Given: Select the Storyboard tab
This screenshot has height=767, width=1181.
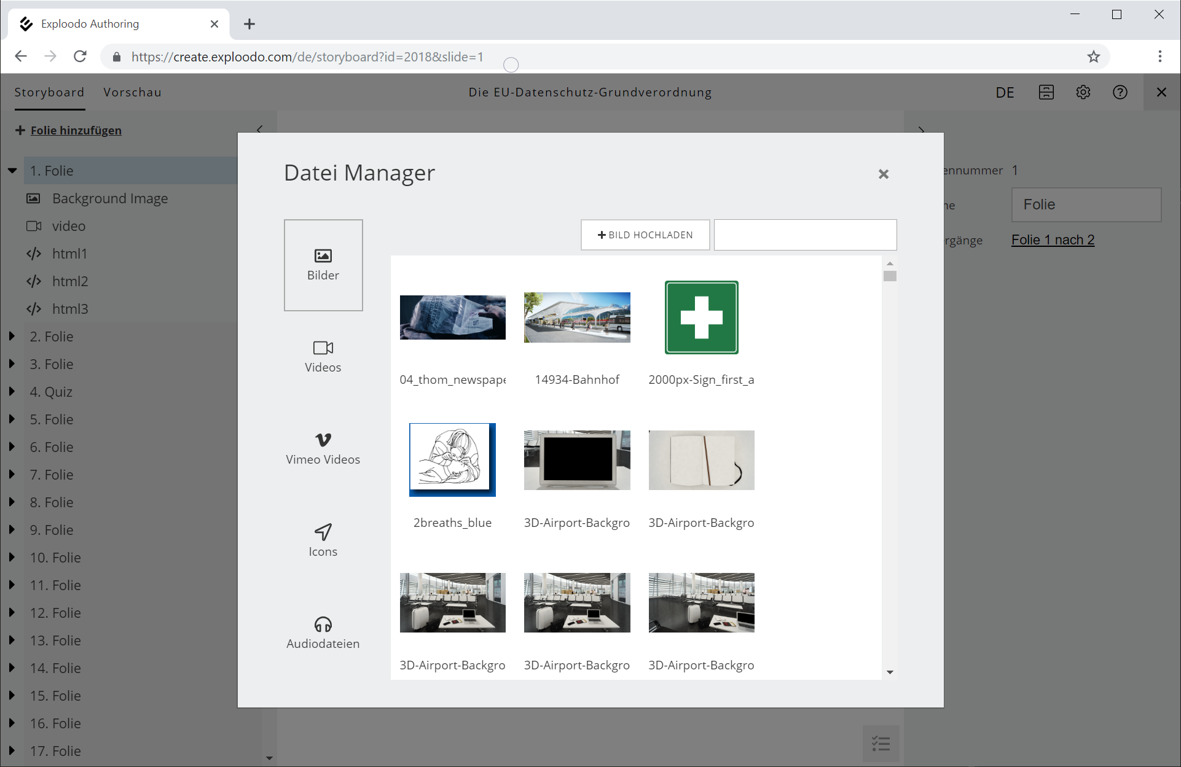Looking at the screenshot, I should point(49,92).
